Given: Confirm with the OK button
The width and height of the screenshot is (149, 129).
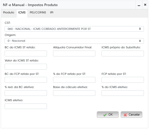Looking at the screenshot, I should [108, 115].
